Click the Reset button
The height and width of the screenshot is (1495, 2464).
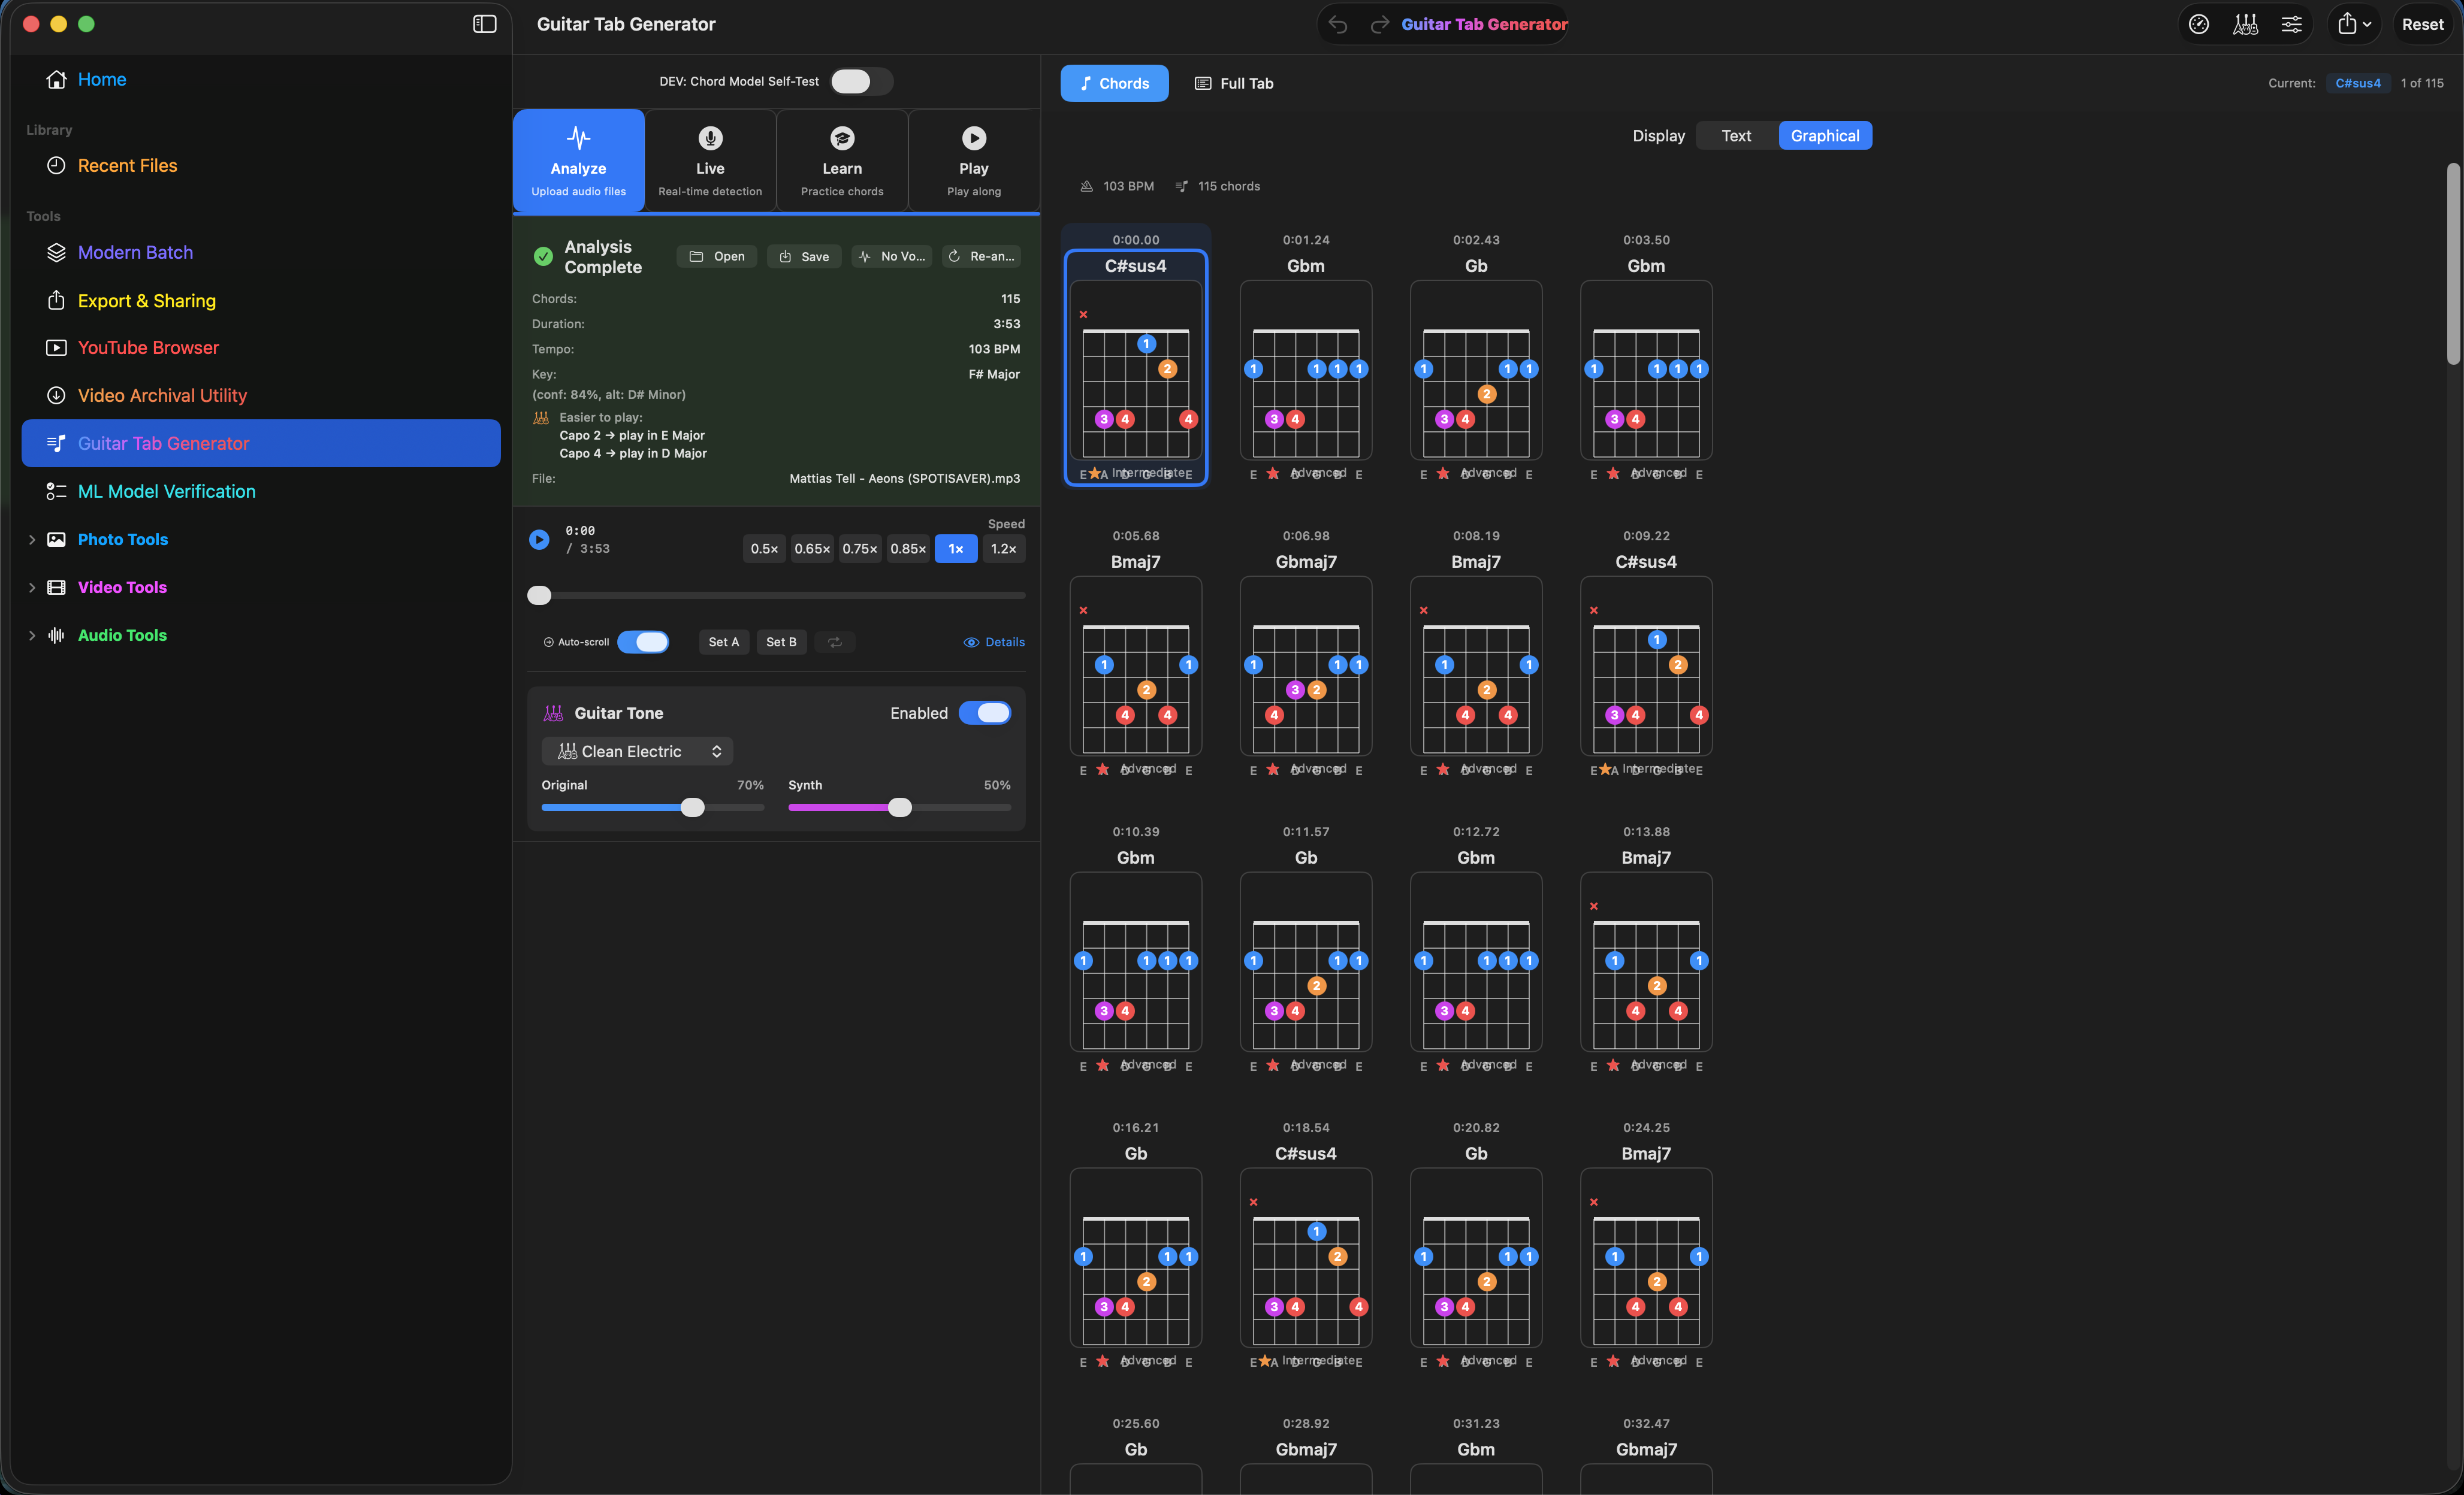point(2422,24)
